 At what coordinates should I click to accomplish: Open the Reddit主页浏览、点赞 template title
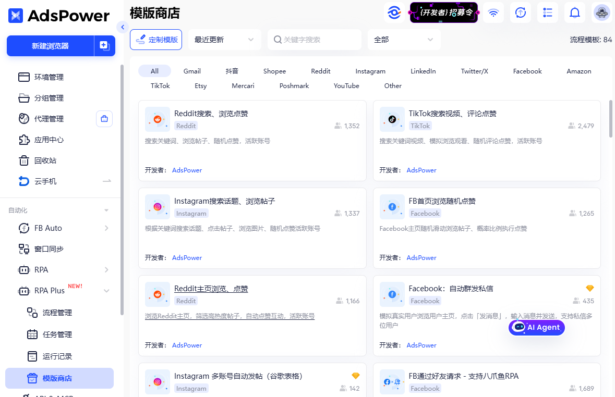(x=211, y=289)
